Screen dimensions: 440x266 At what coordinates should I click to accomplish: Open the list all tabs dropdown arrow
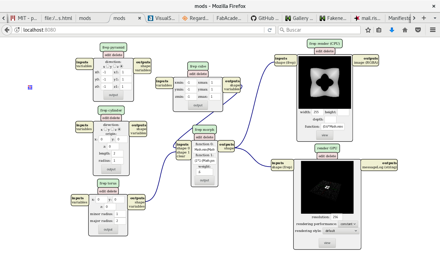tap(435, 18)
